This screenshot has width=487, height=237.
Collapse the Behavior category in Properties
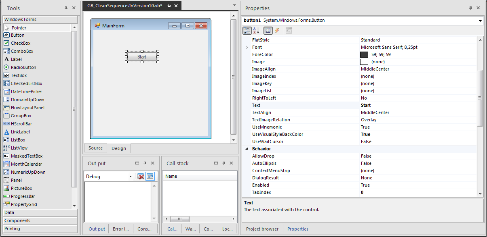(x=247, y=149)
